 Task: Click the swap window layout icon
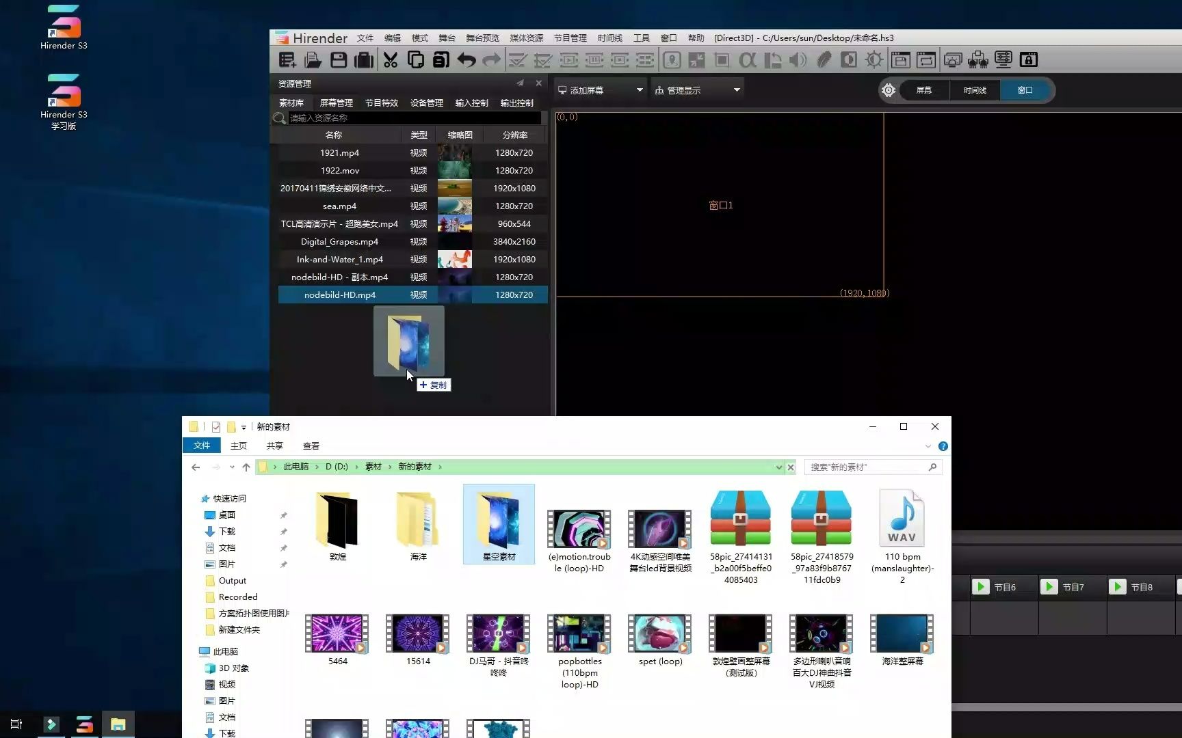tap(926, 60)
